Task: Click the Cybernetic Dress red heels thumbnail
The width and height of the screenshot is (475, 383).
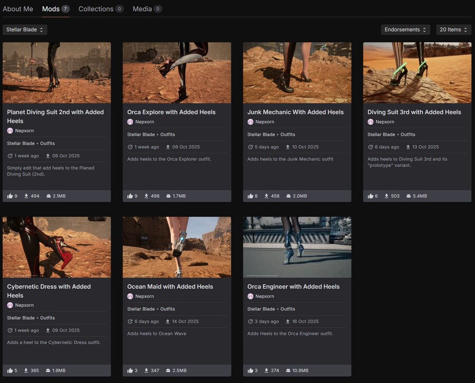Action: (x=56, y=247)
